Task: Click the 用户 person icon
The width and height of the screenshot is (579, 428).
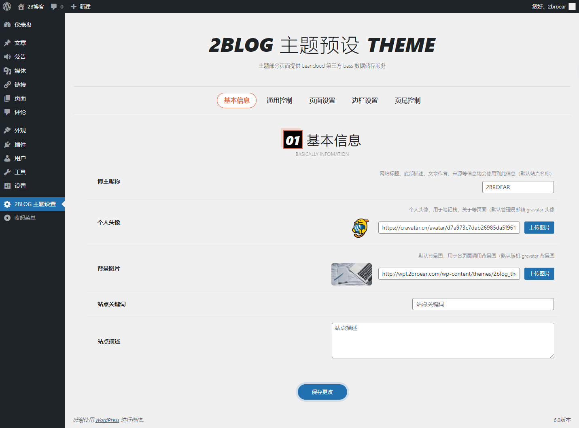Action: [7, 158]
